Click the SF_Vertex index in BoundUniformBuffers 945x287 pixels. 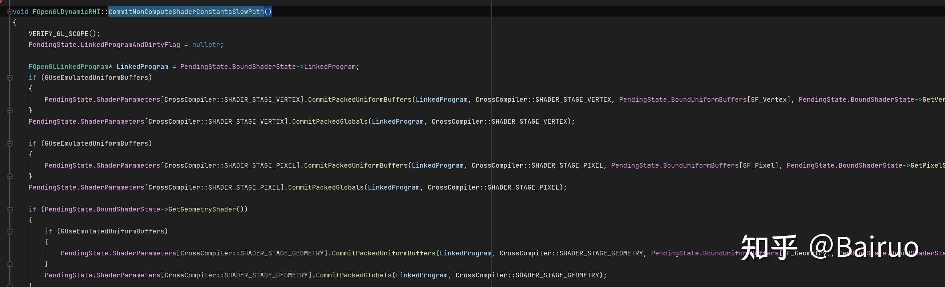tap(768, 100)
